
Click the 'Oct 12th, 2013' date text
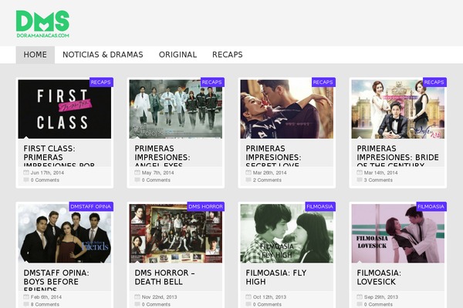269,296
